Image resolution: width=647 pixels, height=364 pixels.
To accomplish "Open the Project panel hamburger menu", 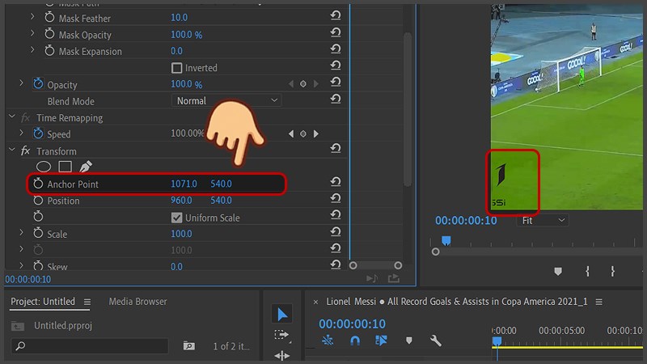I will (87, 302).
